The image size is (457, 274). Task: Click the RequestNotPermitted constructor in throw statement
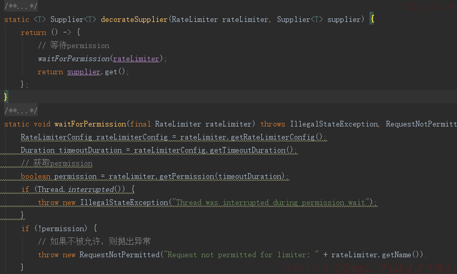coord(120,255)
